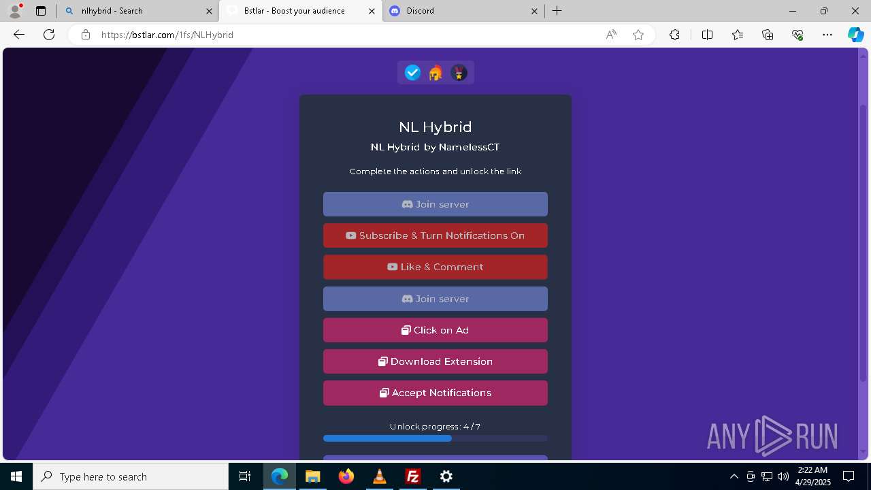Screen dimensions: 871x490
Task: Click the Accept Notifications button
Action: 435,393
